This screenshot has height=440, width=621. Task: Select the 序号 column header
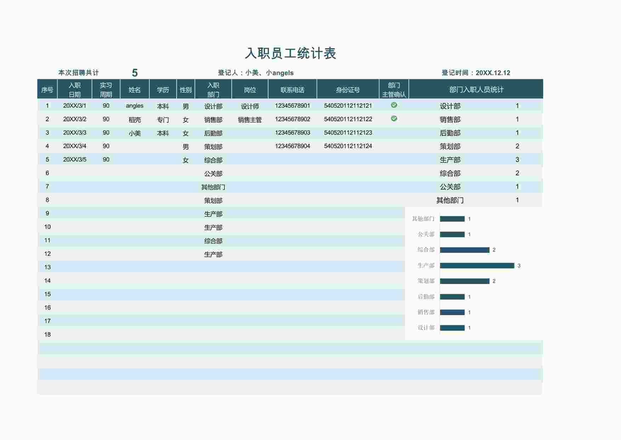point(47,90)
